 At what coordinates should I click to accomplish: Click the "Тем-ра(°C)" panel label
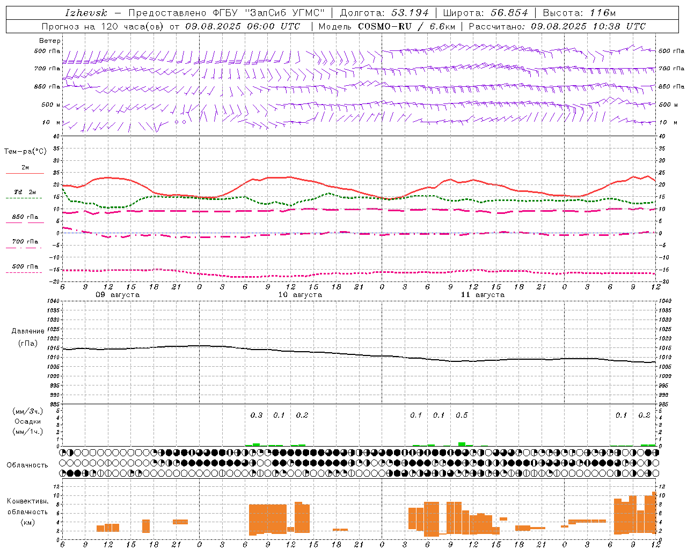(25, 152)
